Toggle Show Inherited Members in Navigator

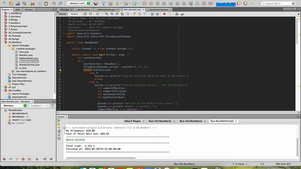pos(4,159)
